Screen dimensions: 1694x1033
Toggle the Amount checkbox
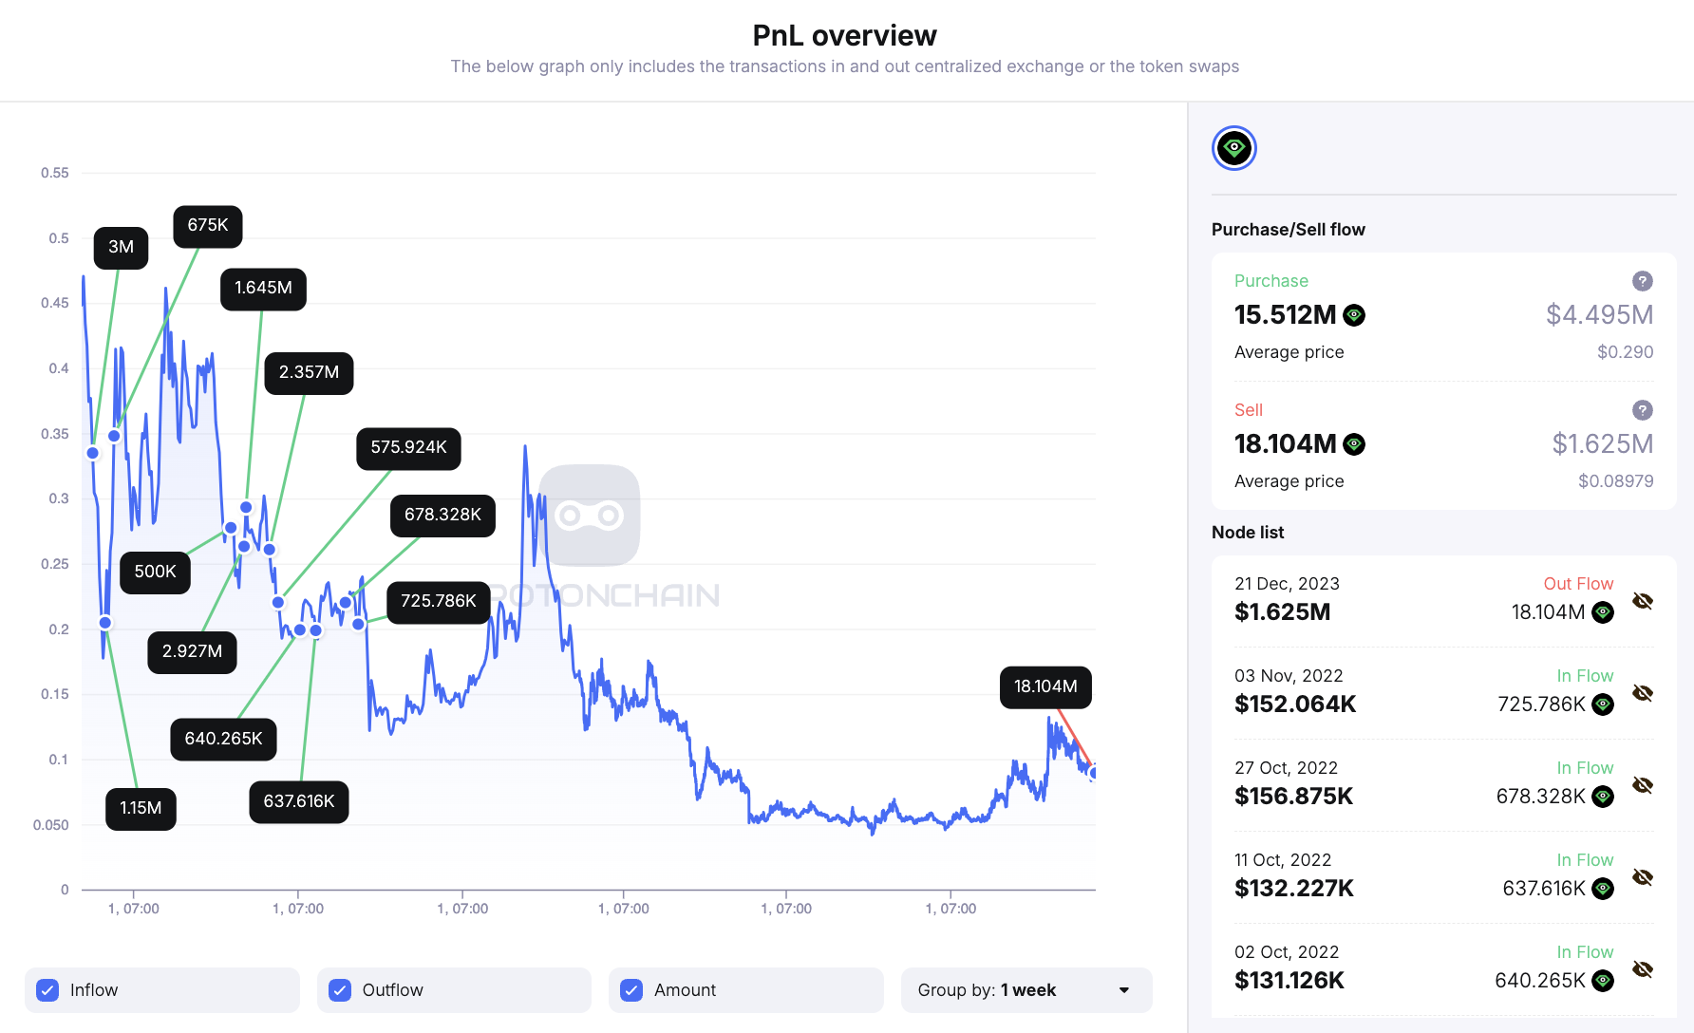[631, 990]
